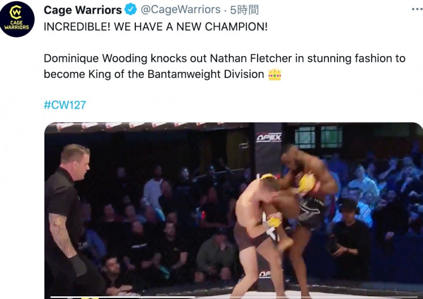Click the blue verified badge

[x=131, y=10]
